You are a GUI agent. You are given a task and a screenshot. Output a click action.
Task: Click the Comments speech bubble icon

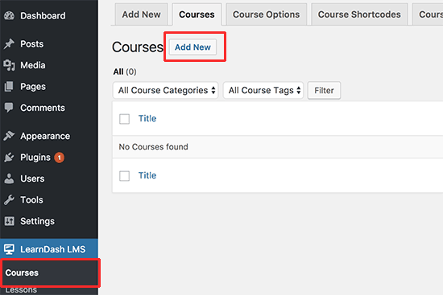click(9, 108)
